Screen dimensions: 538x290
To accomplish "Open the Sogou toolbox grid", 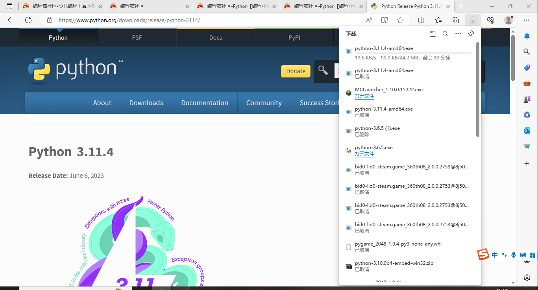I will point(532,255).
